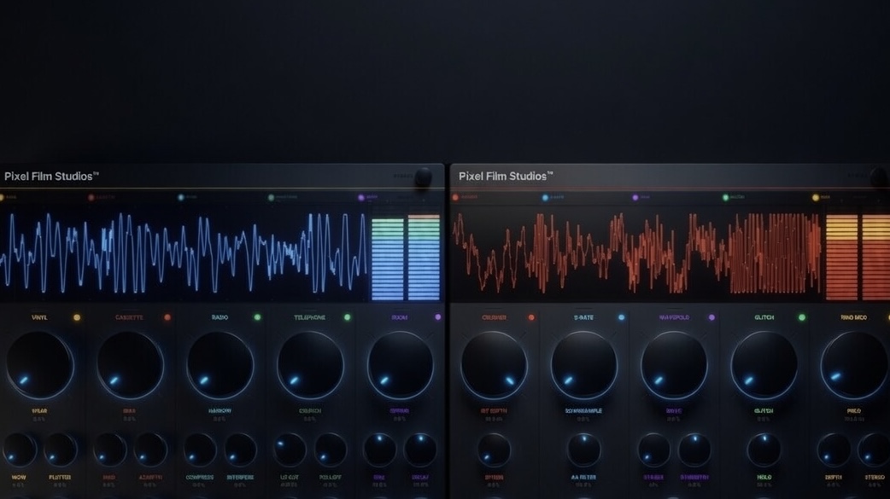Viewport: 890px width, 499px height.
Task: Click the right panel's Pixel Film Studios title
Action: tap(506, 177)
